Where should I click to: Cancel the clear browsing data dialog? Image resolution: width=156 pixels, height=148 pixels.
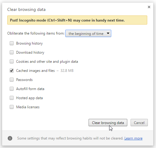point(139,123)
